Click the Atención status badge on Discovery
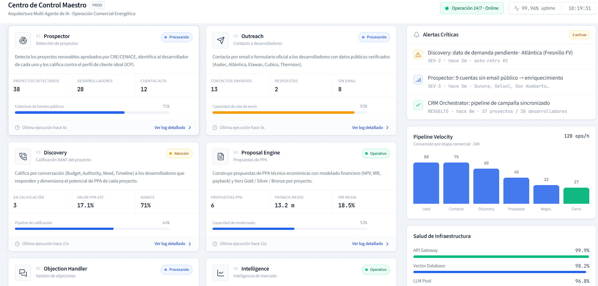The height and width of the screenshot is (286, 598). [179, 153]
